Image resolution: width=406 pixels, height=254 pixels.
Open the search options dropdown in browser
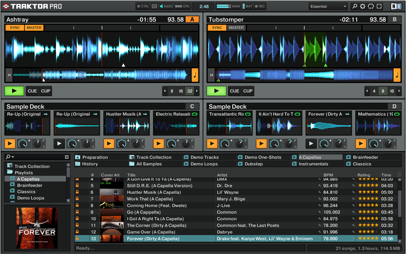click(10, 157)
